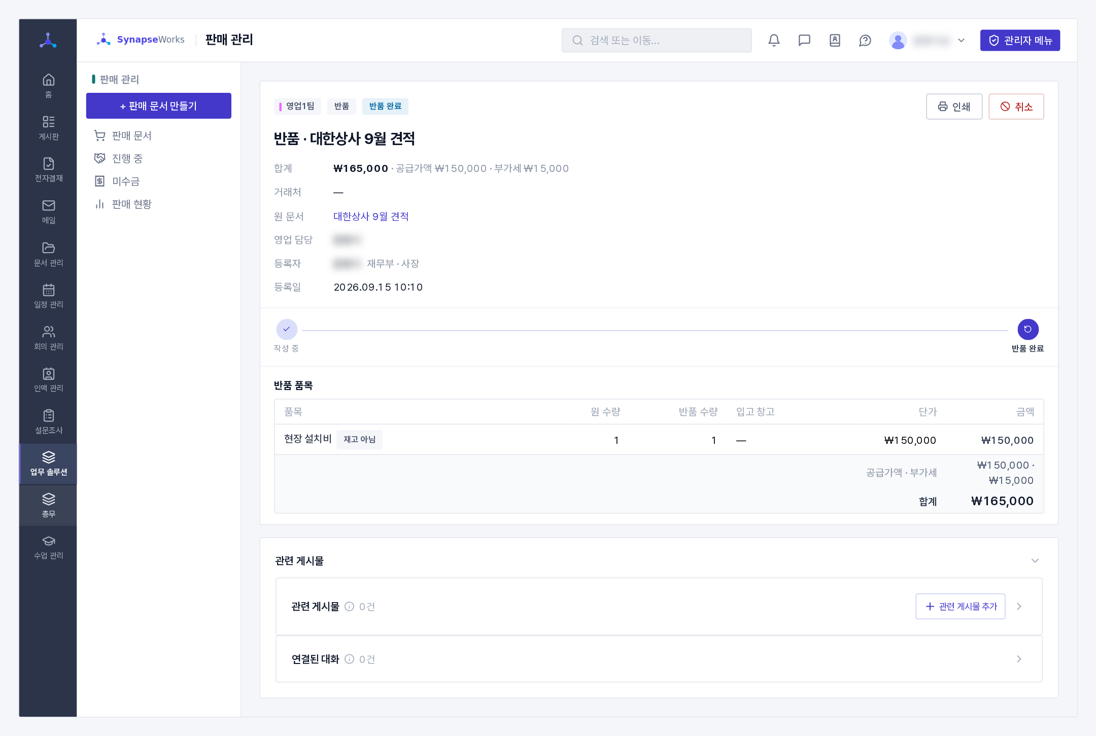Click the 반품 완료 status badge
1096x736 pixels.
[x=385, y=106]
